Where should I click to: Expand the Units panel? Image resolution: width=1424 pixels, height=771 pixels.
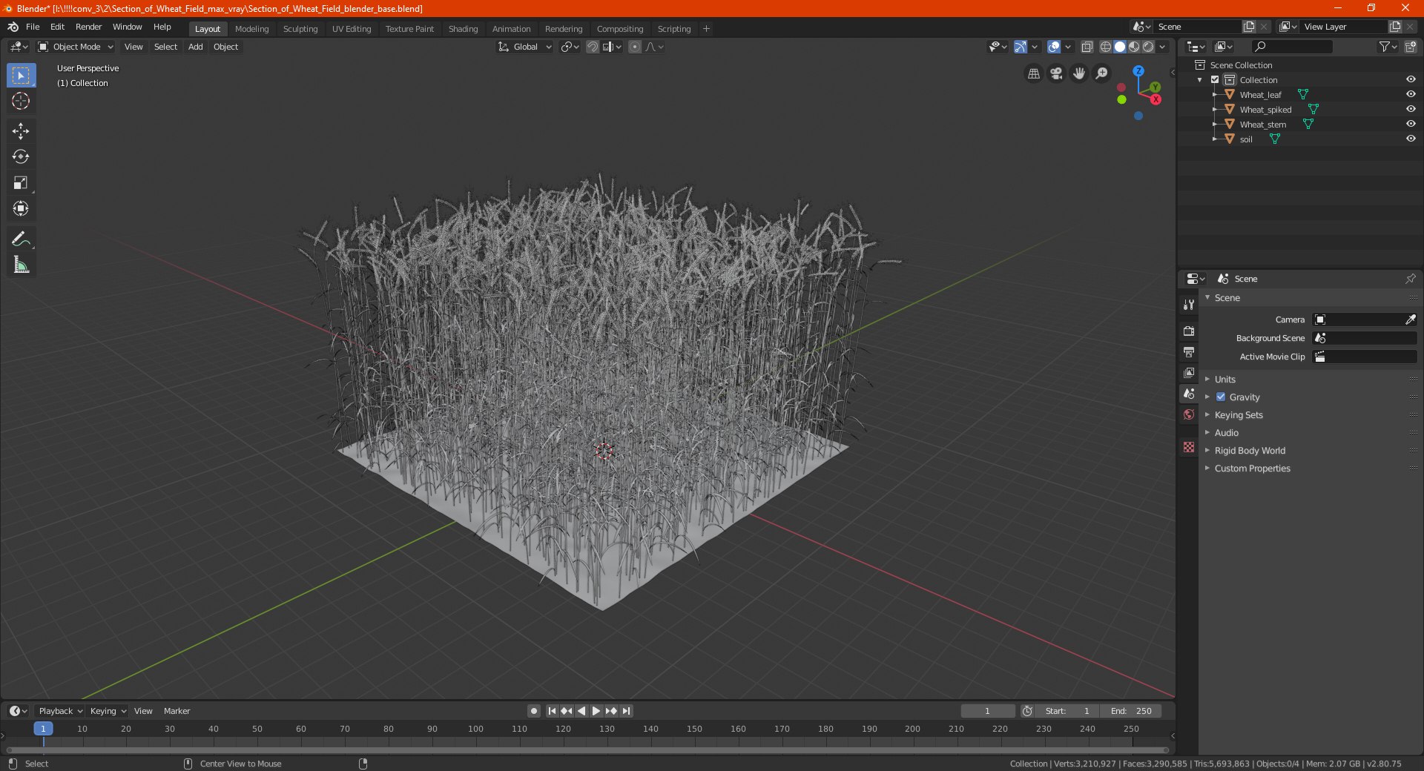1224,380
